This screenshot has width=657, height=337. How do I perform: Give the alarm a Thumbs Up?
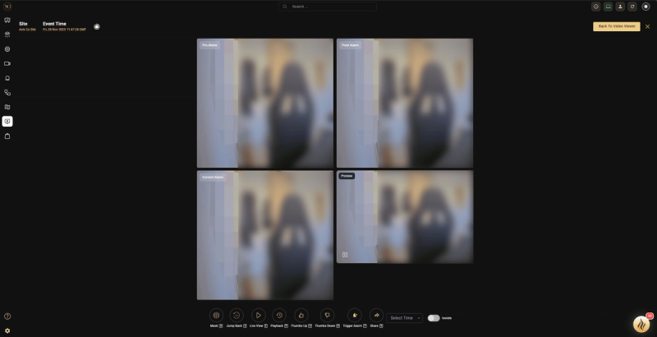pyautogui.click(x=301, y=315)
